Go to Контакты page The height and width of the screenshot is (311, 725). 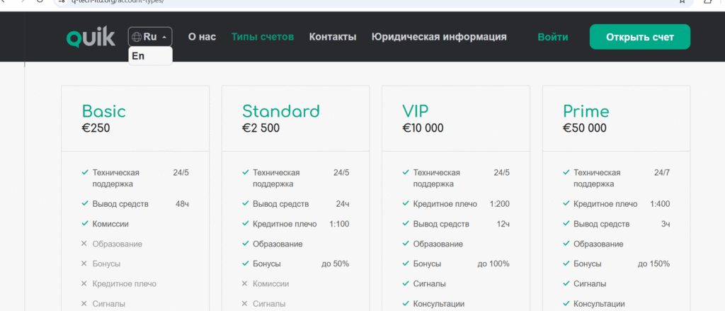click(333, 37)
